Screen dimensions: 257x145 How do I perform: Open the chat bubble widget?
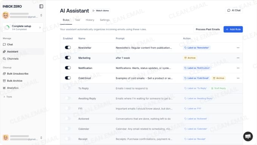click(248, 136)
